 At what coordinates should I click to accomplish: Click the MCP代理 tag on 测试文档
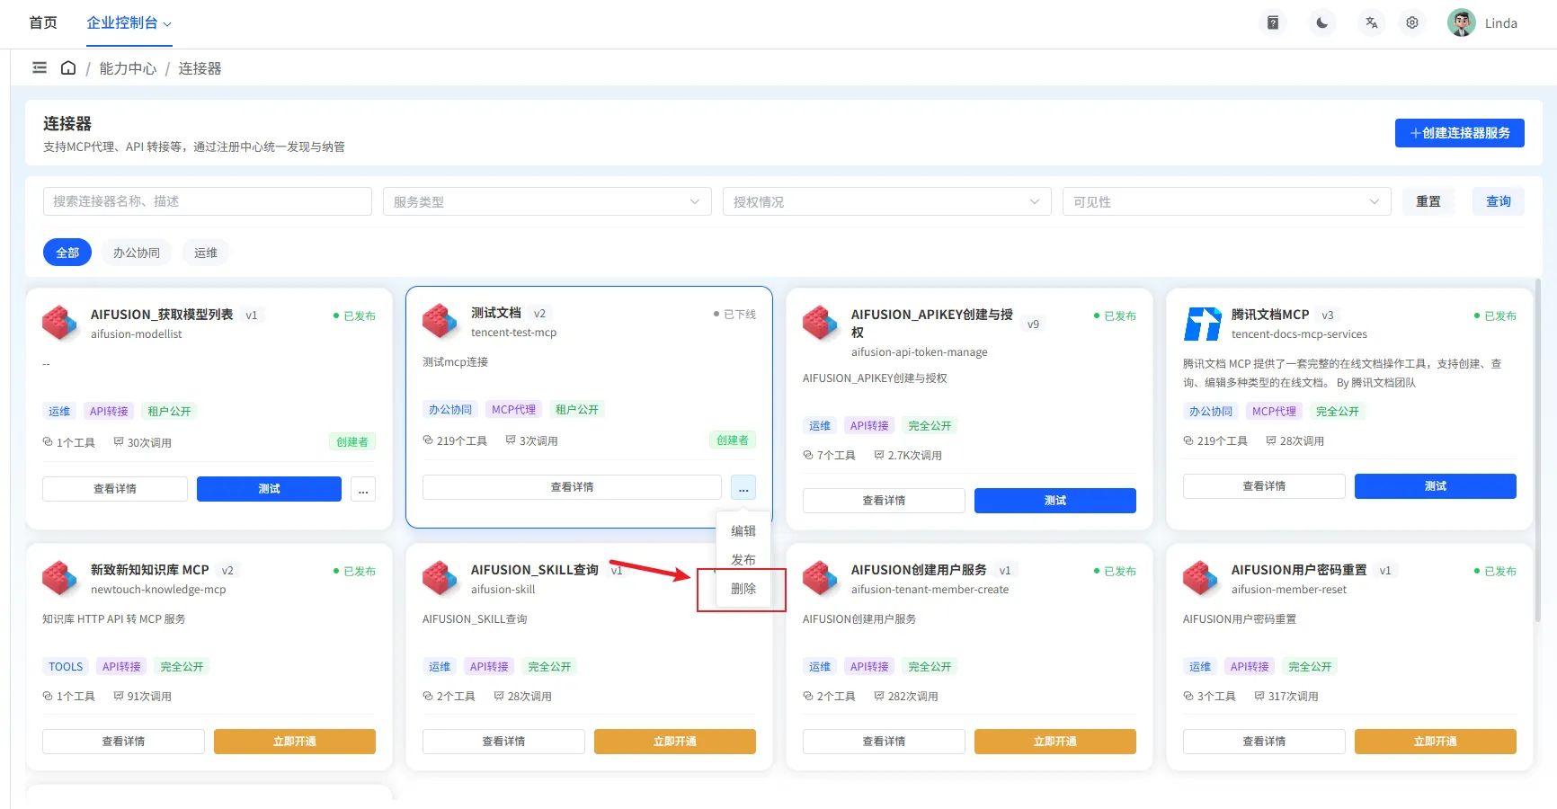(514, 410)
